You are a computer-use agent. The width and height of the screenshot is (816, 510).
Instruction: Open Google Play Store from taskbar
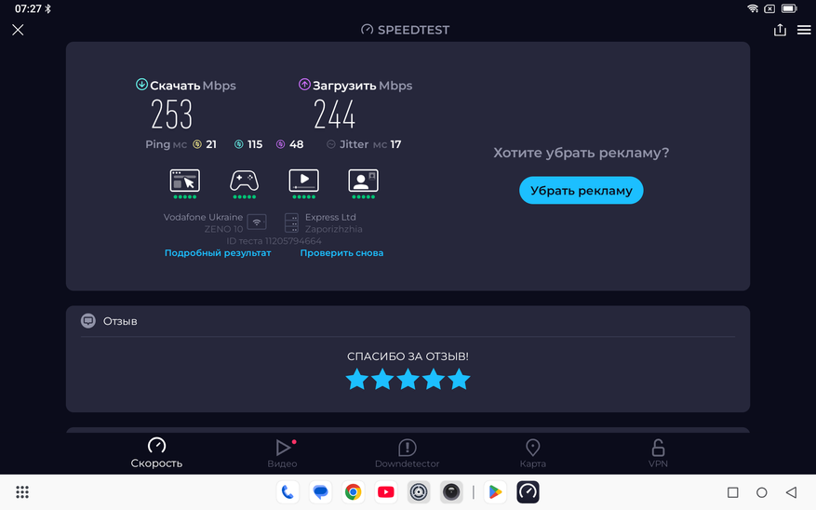495,491
